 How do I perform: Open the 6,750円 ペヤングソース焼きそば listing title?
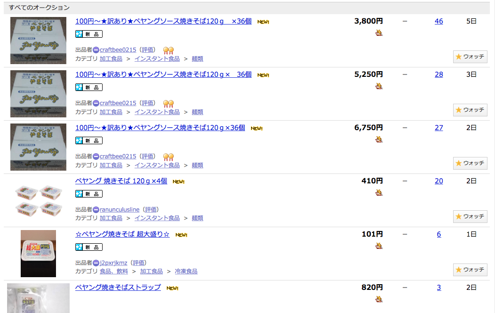tap(160, 128)
